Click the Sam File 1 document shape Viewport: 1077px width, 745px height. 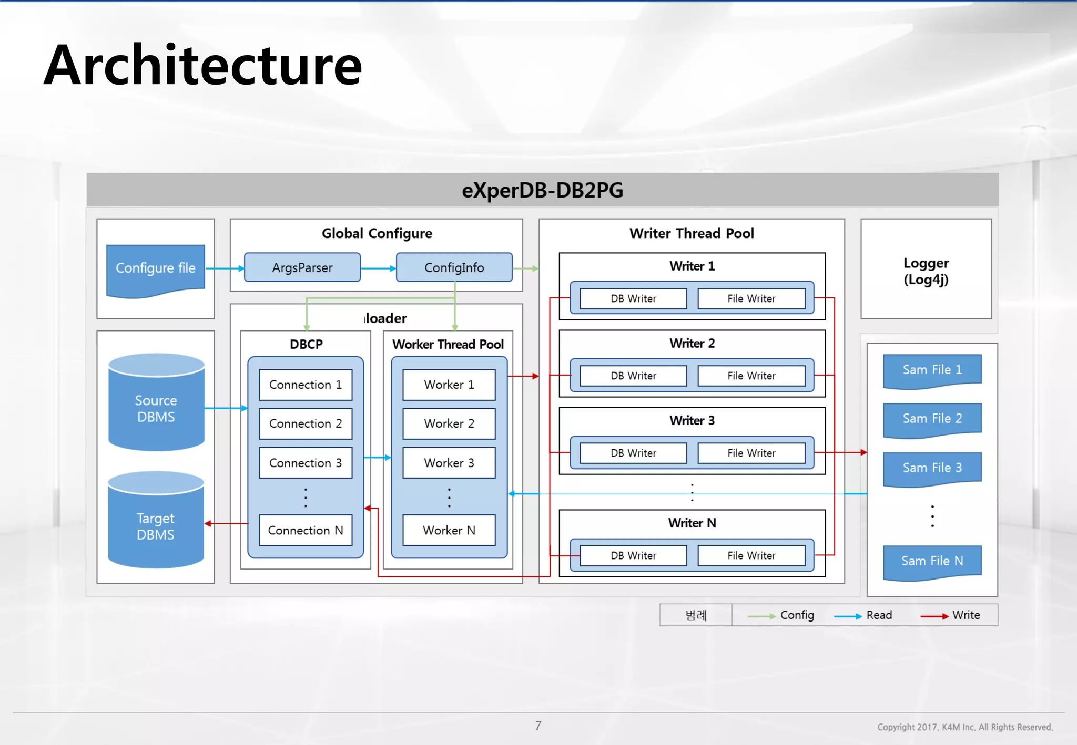tap(932, 370)
